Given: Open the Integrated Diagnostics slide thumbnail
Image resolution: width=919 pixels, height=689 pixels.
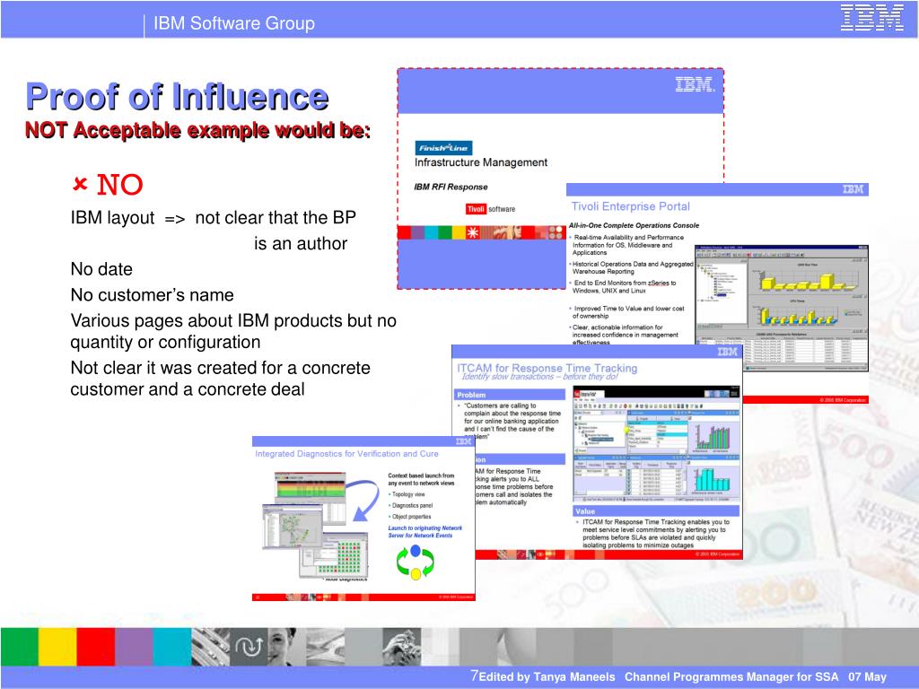Looking at the screenshot, I should [363, 519].
